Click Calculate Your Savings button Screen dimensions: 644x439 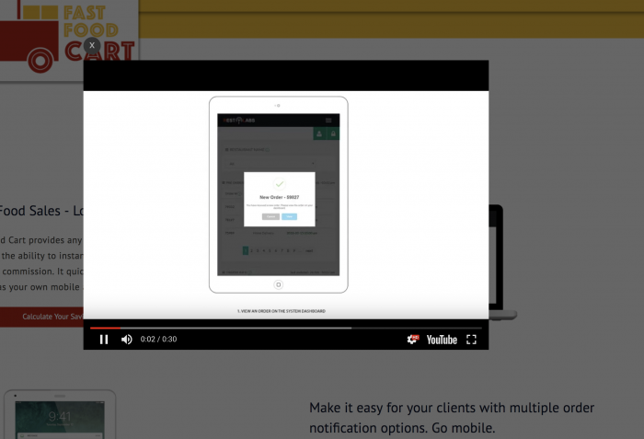click(42, 317)
